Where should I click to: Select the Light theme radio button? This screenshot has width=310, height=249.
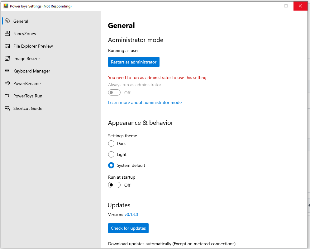pos(111,154)
